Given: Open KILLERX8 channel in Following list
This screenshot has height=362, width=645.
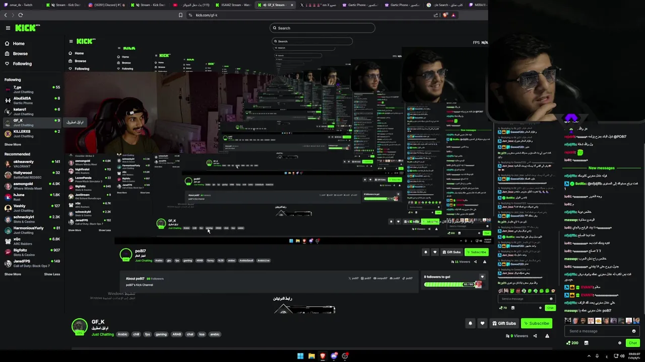Looking at the screenshot, I should 32,134.
